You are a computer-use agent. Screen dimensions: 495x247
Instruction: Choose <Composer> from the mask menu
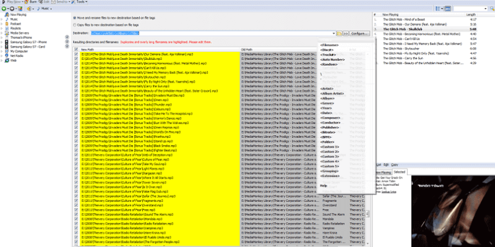pyautogui.click(x=330, y=118)
